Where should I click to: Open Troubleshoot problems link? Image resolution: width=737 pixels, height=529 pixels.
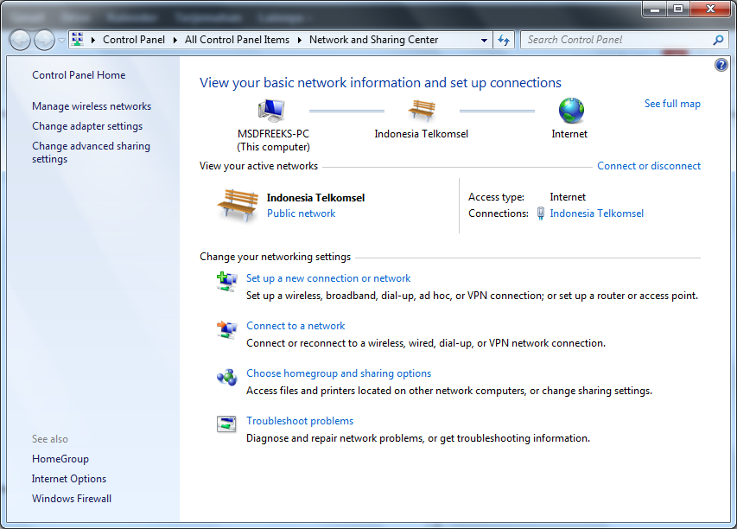click(x=300, y=421)
